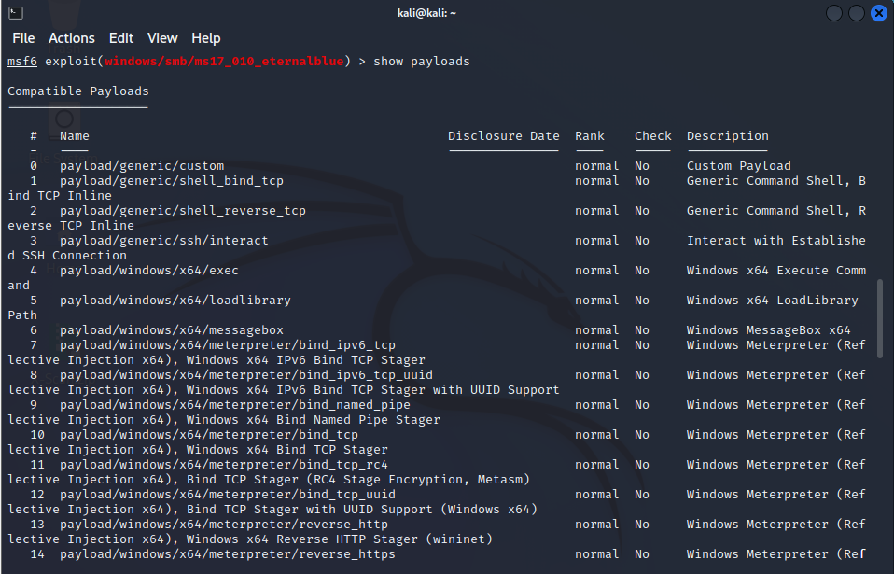Click the terminal vertical scrollbar thumb
The height and width of the screenshot is (574, 894).
pos(880,318)
